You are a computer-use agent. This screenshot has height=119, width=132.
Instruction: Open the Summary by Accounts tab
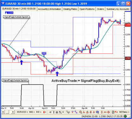118,9
